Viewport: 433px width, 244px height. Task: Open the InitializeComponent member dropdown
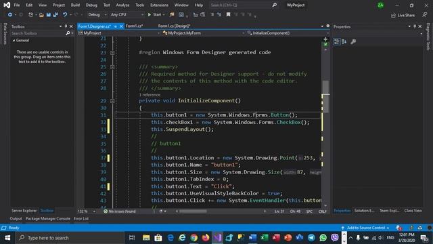pyautogui.click(x=288, y=33)
